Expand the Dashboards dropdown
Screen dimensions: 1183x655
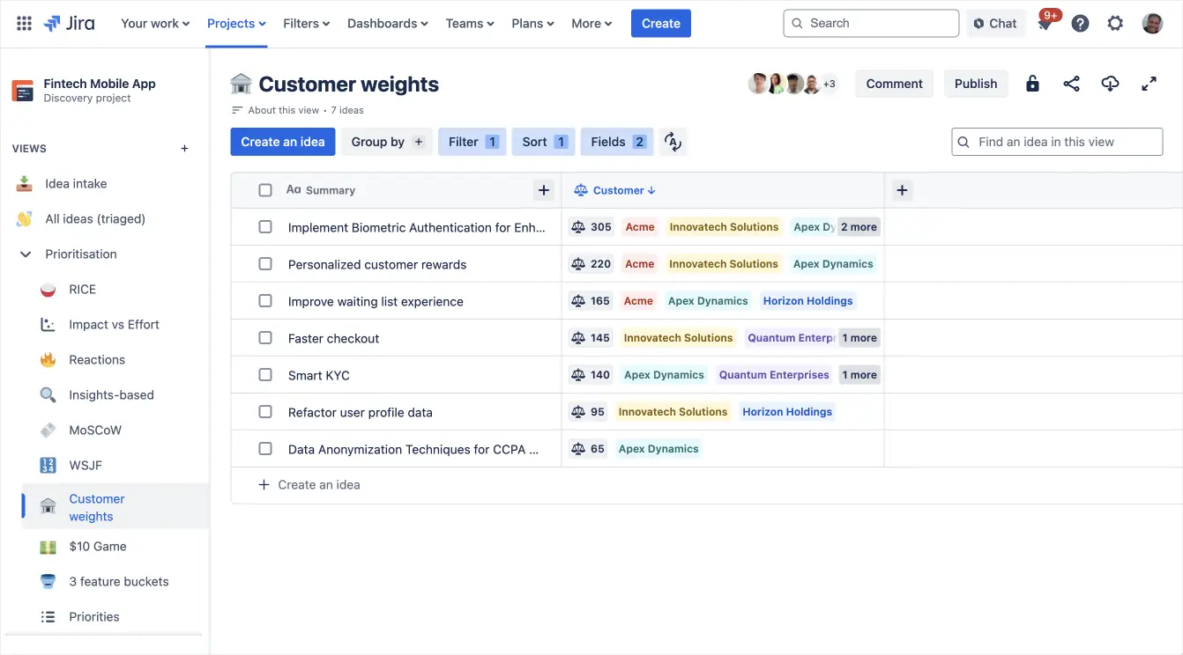[387, 24]
